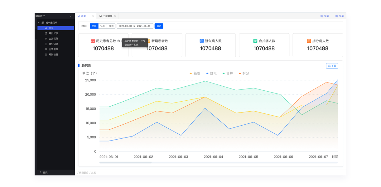Click the 树一级菜单 grid icon

(43, 23)
